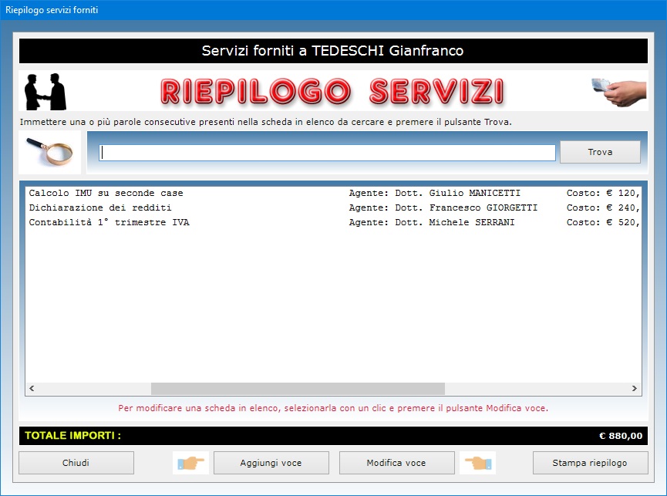Image resolution: width=667 pixels, height=496 pixels.
Task: Click the Costo € 240 value
Action: [x=603, y=208]
